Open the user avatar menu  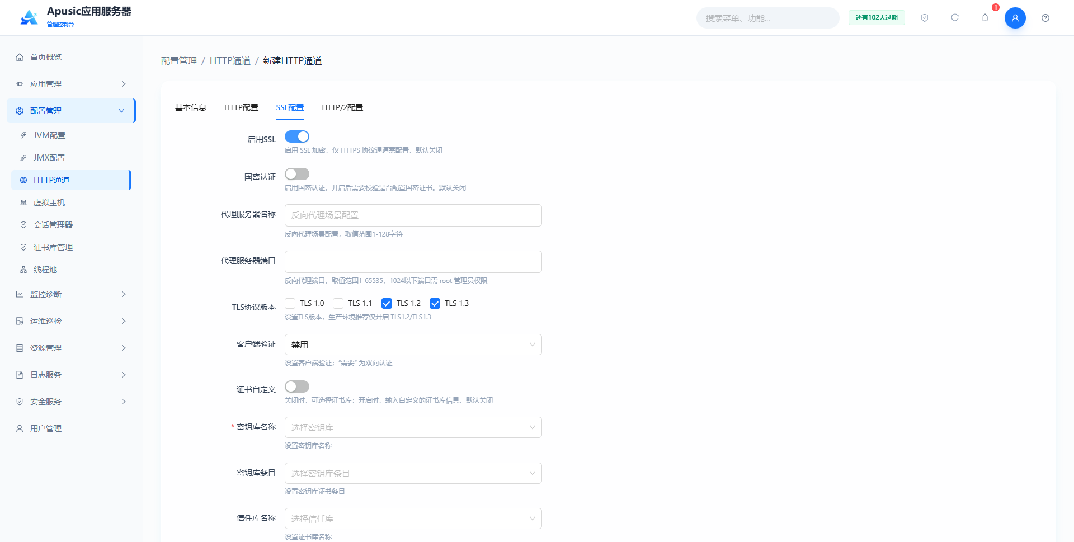pyautogui.click(x=1015, y=18)
